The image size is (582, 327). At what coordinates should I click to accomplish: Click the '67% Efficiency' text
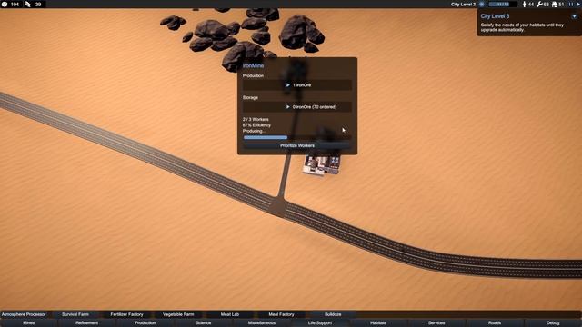(x=256, y=125)
